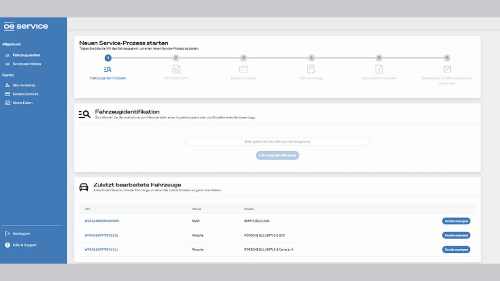This screenshot has height=281, width=500.
Task: Log out via Ausloggen
Action: coord(21,233)
